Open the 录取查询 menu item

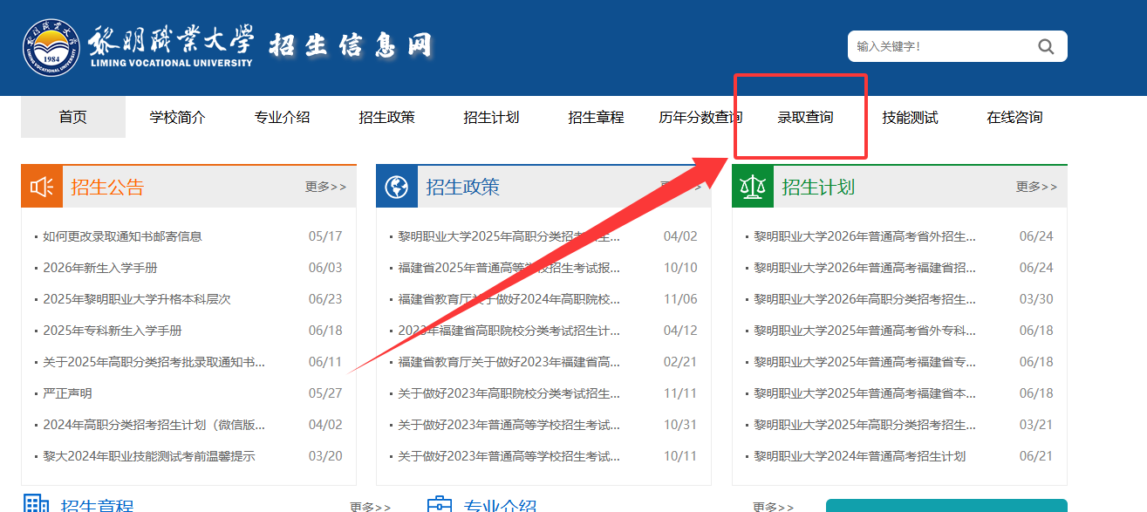point(805,117)
